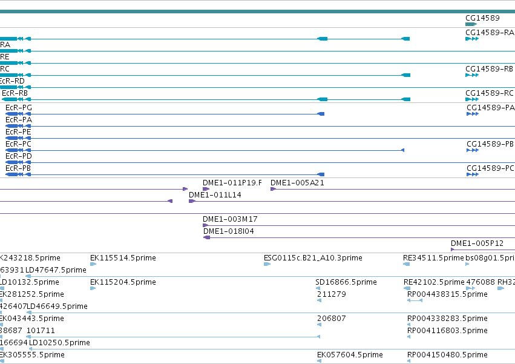This screenshot has width=515, height=364.
Task: Click the CG14589-PA protein label
Action: [x=490, y=108]
